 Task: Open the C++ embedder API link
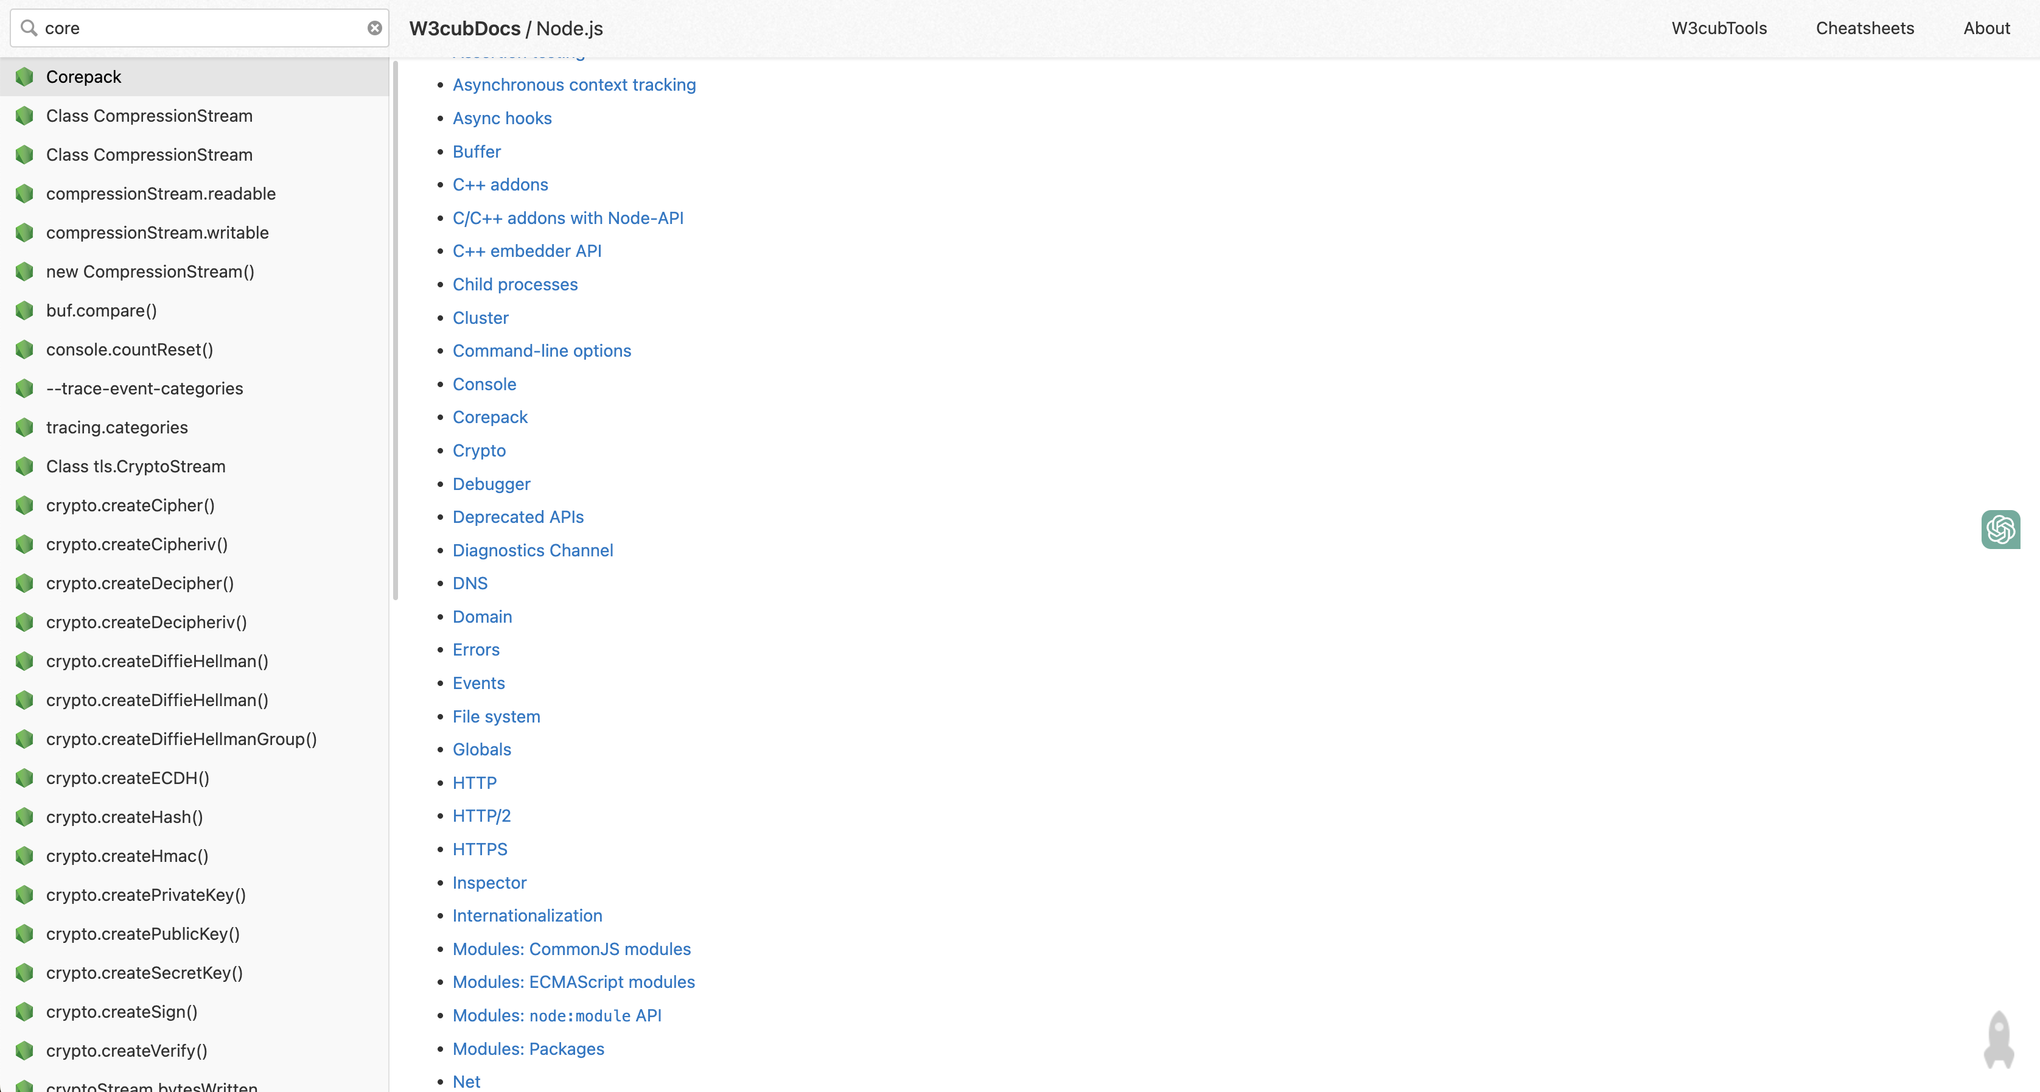tap(526, 251)
